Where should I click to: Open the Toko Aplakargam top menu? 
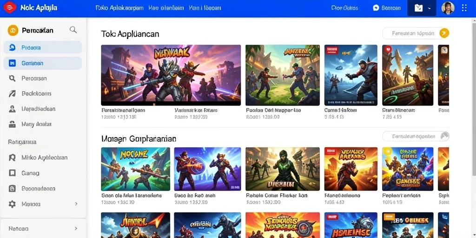click(x=119, y=8)
